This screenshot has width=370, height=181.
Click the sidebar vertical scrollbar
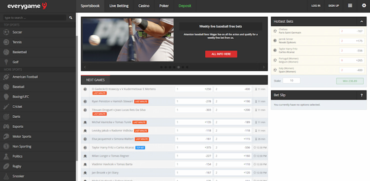click(x=76, y=98)
